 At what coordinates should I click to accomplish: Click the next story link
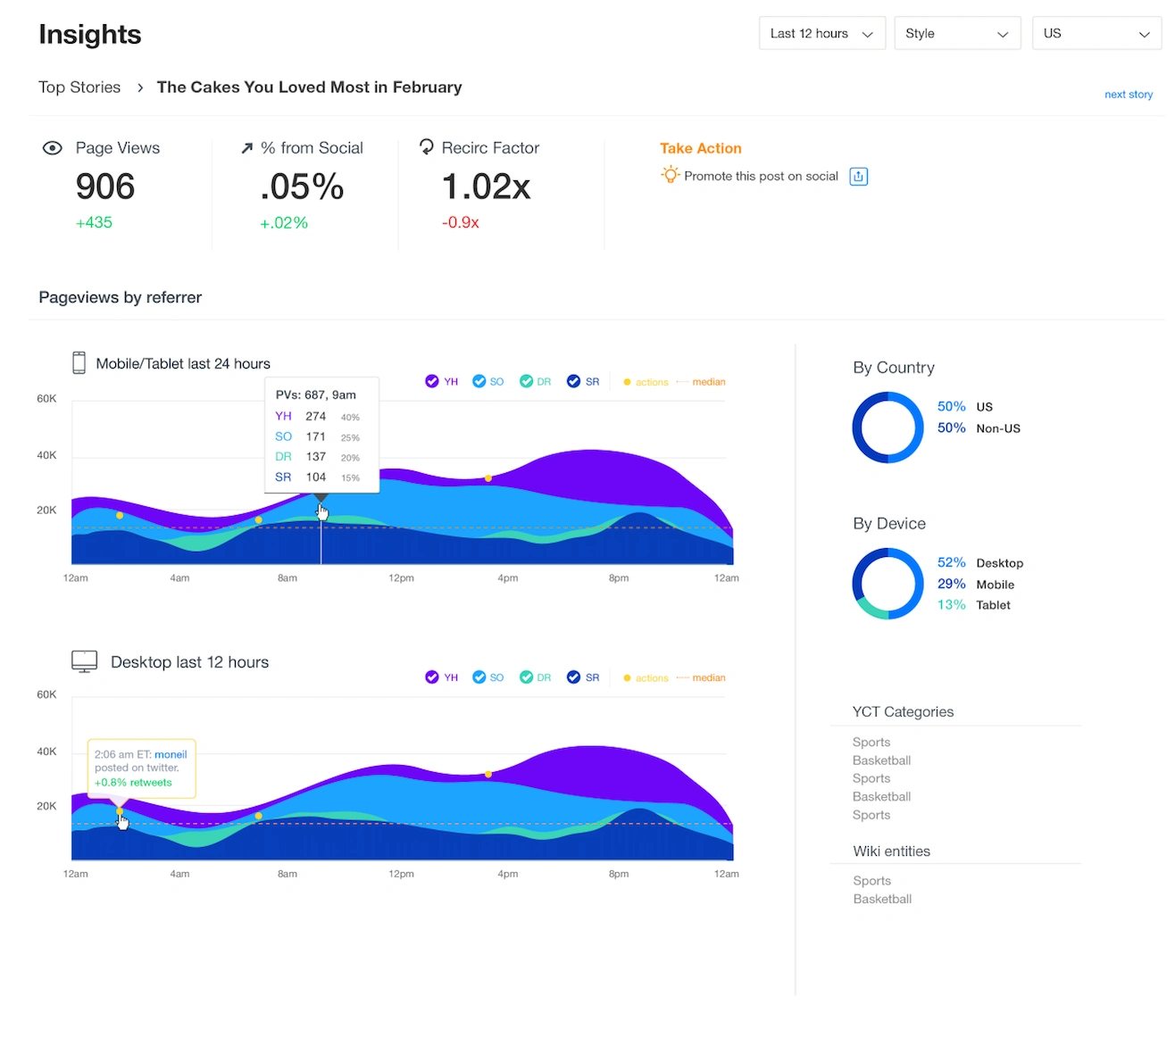click(1129, 95)
